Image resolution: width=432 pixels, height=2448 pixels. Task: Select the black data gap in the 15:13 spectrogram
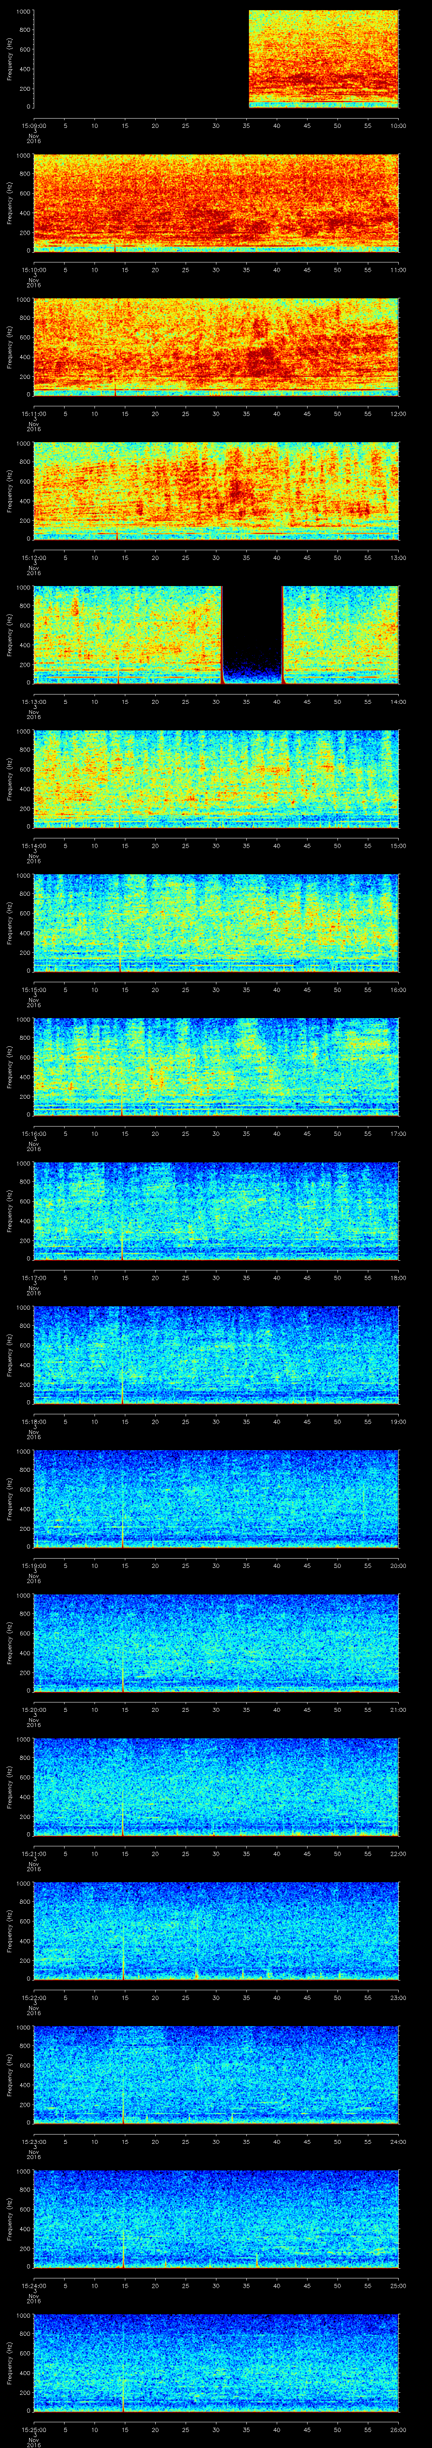pos(253,635)
